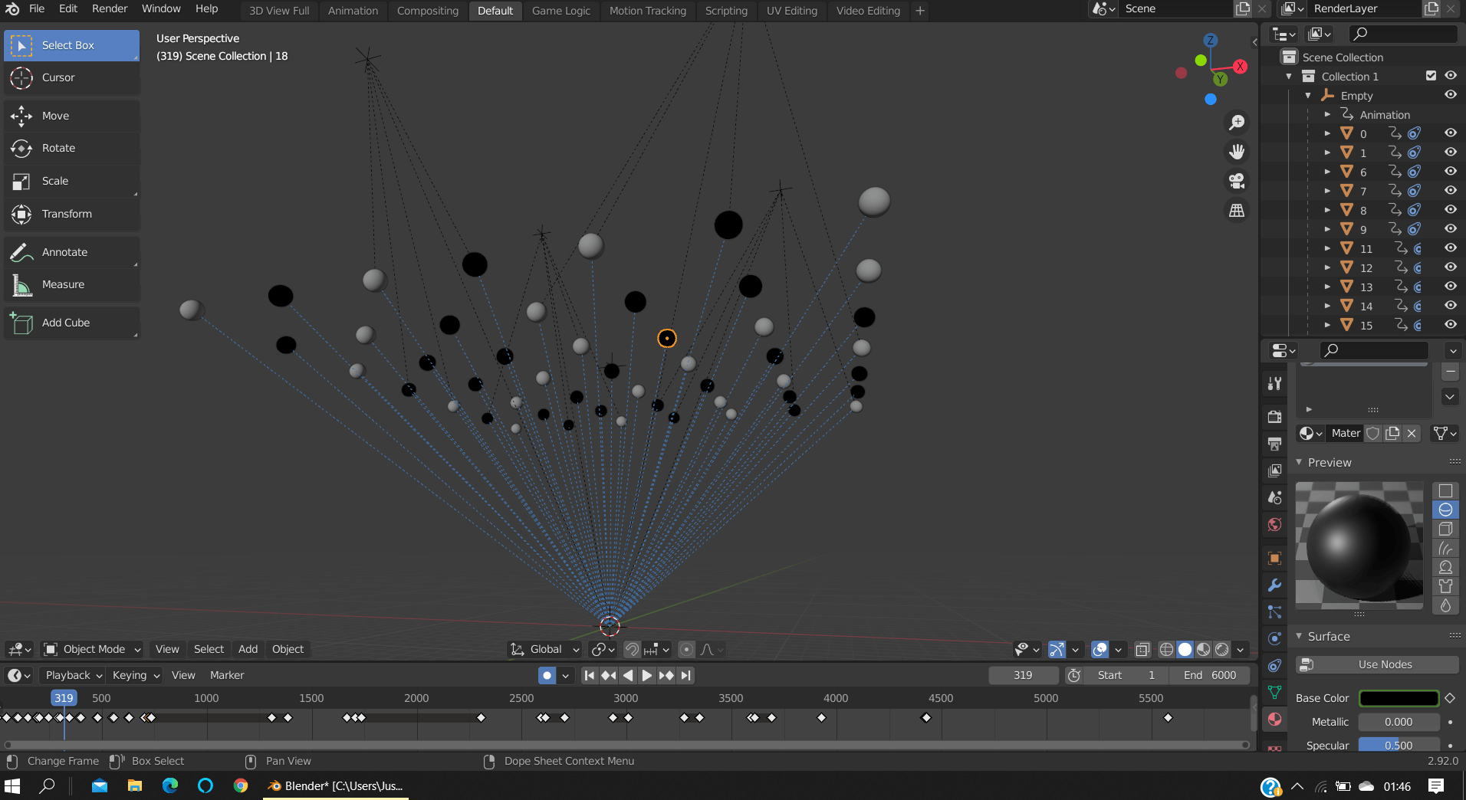
Task: Select the Annotate tool
Action: (x=64, y=252)
